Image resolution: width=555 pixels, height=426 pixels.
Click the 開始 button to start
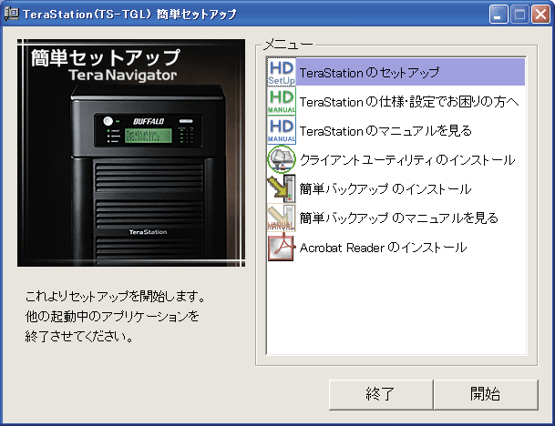(486, 394)
